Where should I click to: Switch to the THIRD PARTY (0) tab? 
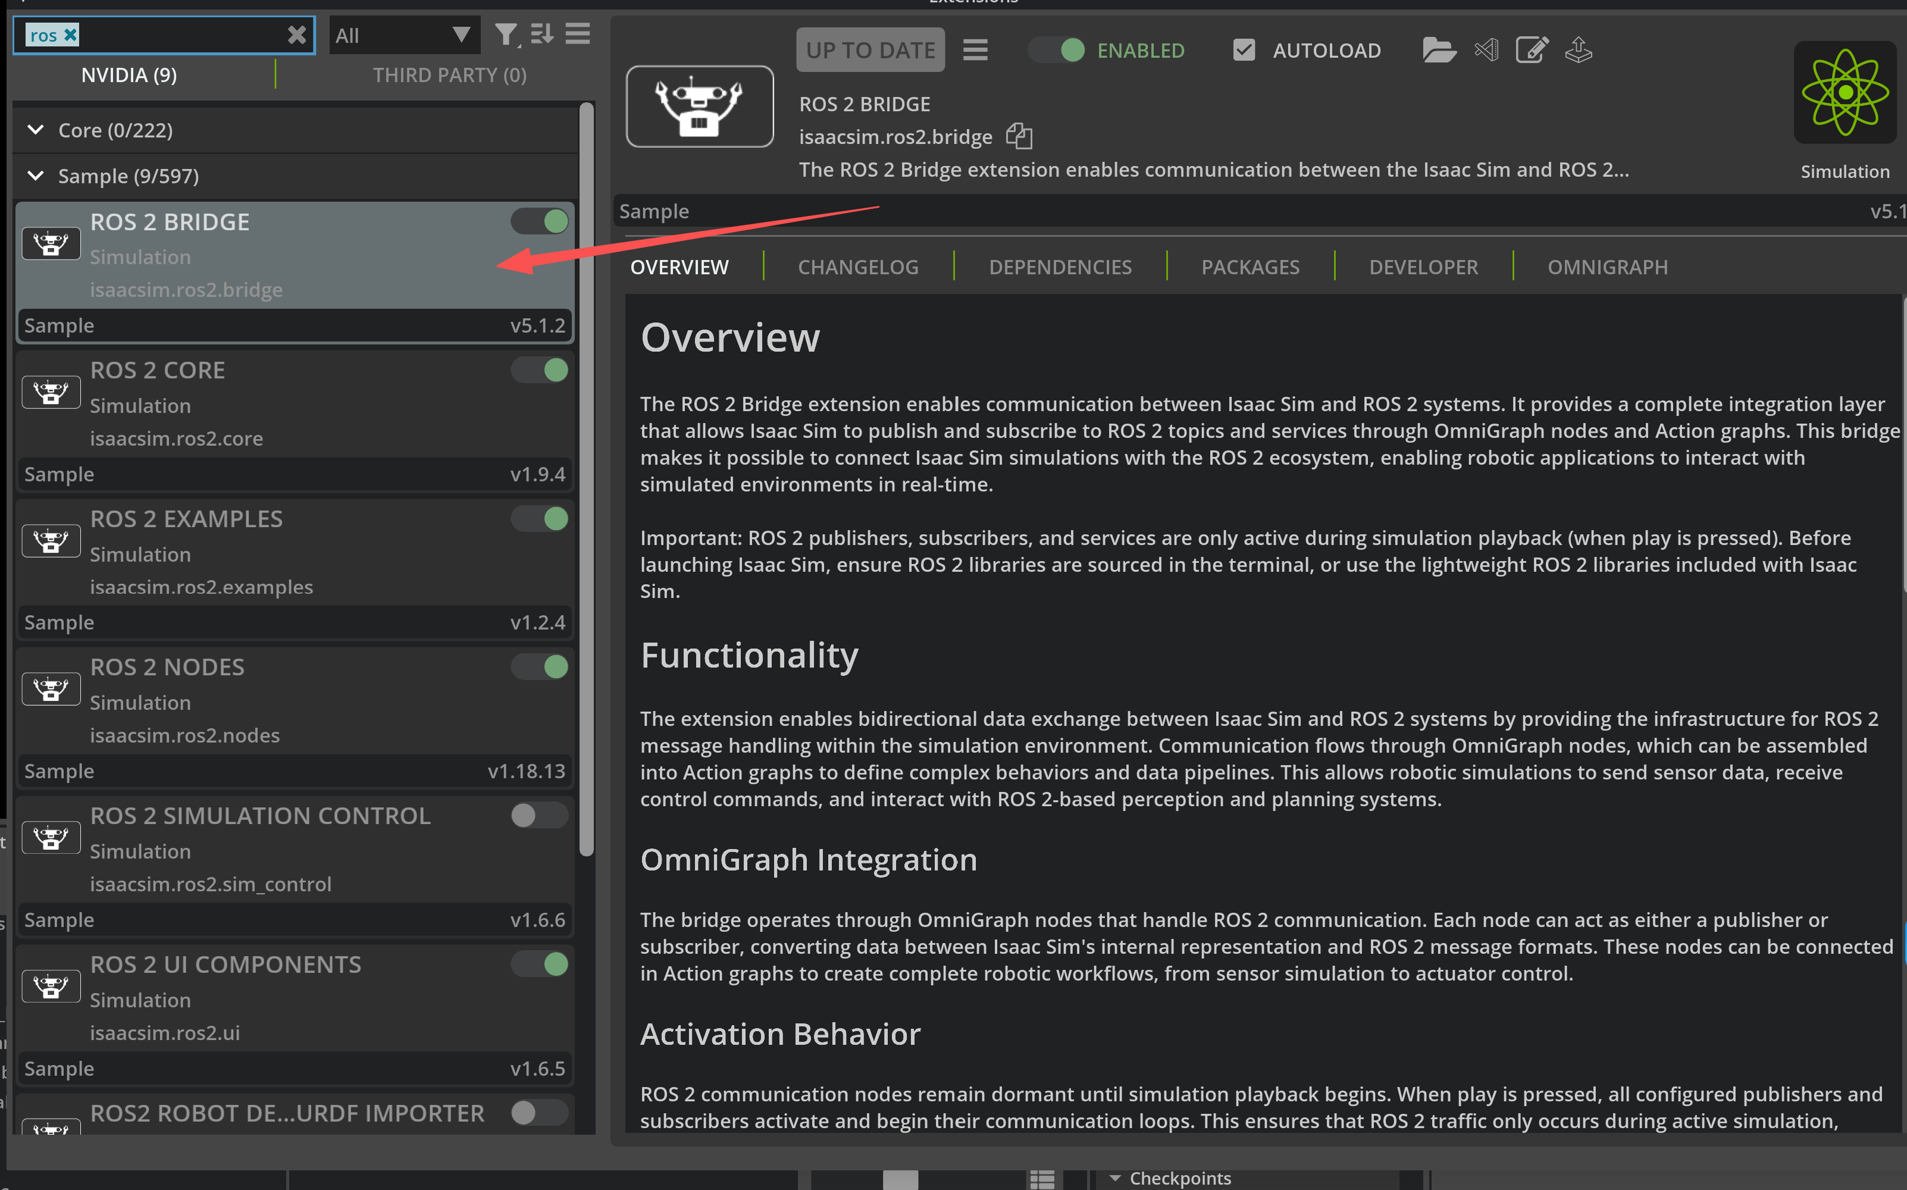pos(449,75)
